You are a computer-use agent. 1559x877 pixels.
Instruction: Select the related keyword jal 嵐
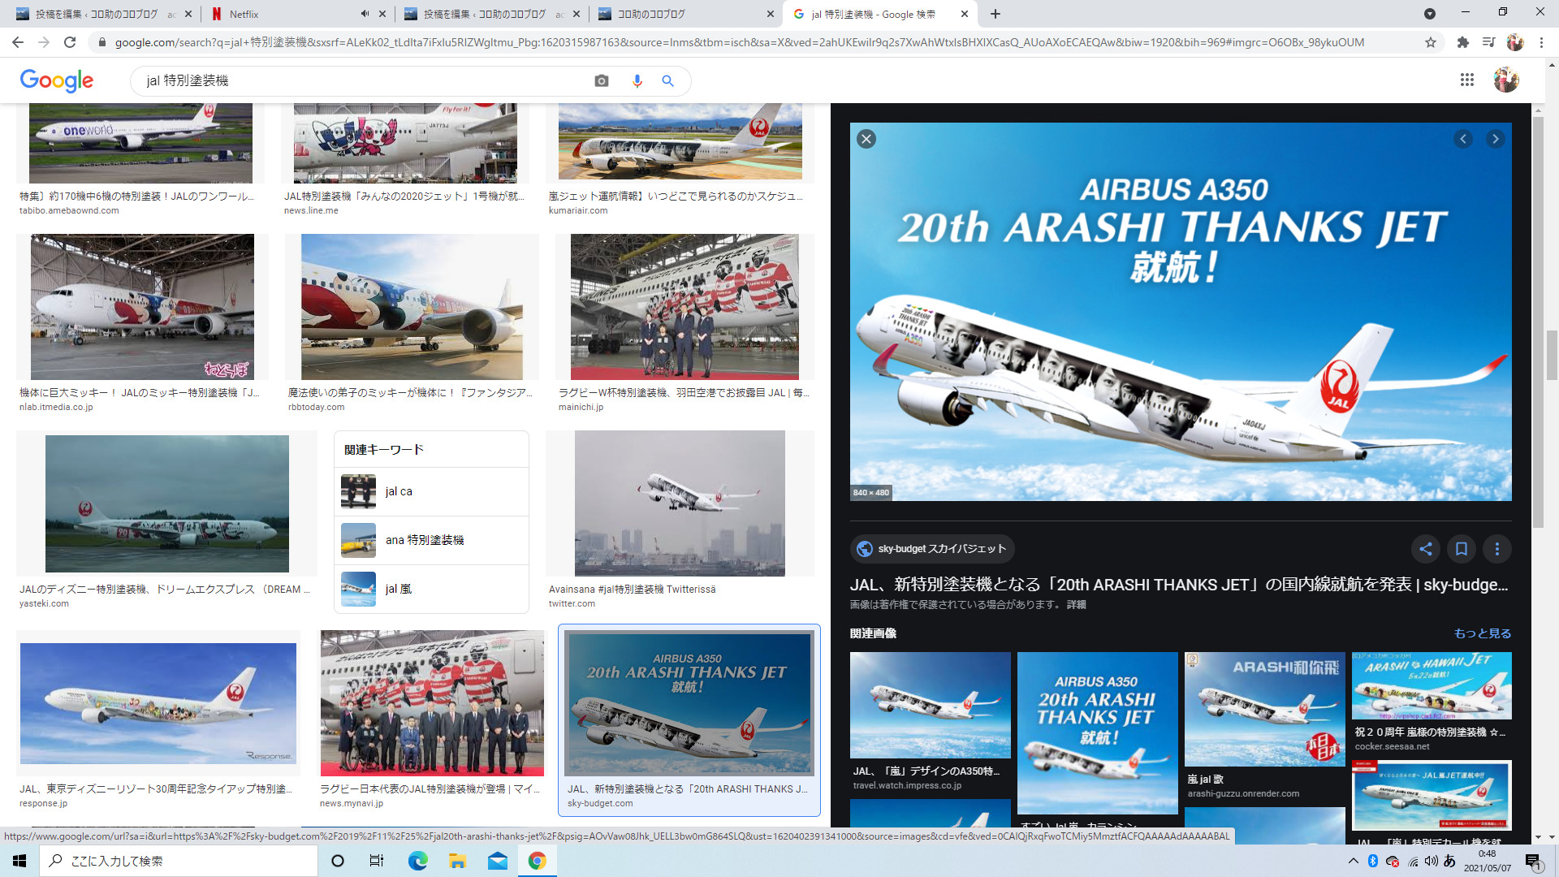point(431,589)
